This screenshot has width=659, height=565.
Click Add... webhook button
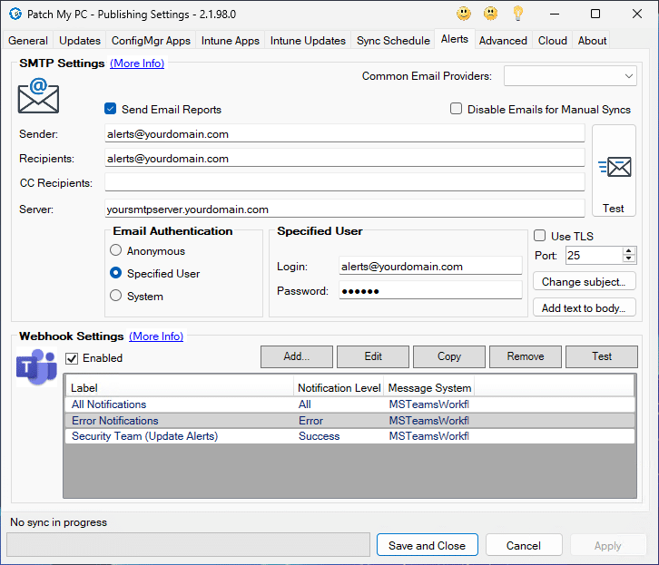[296, 356]
